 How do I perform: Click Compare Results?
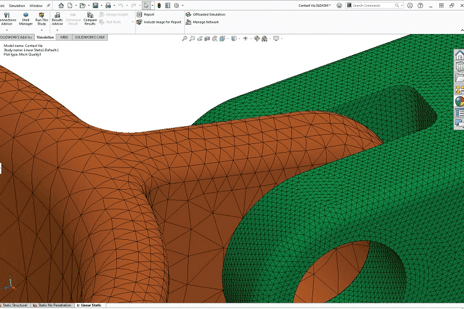pos(90,19)
